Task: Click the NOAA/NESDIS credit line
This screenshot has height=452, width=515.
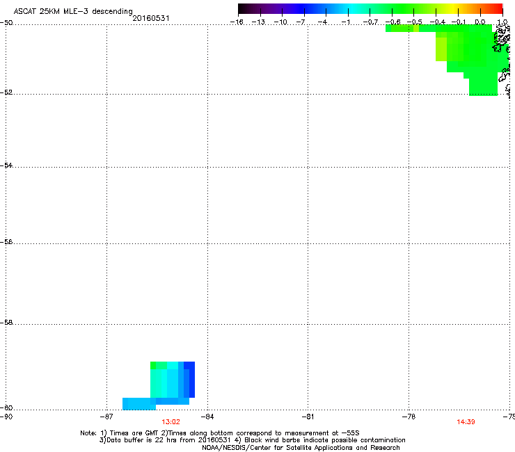Action: [x=301, y=448]
